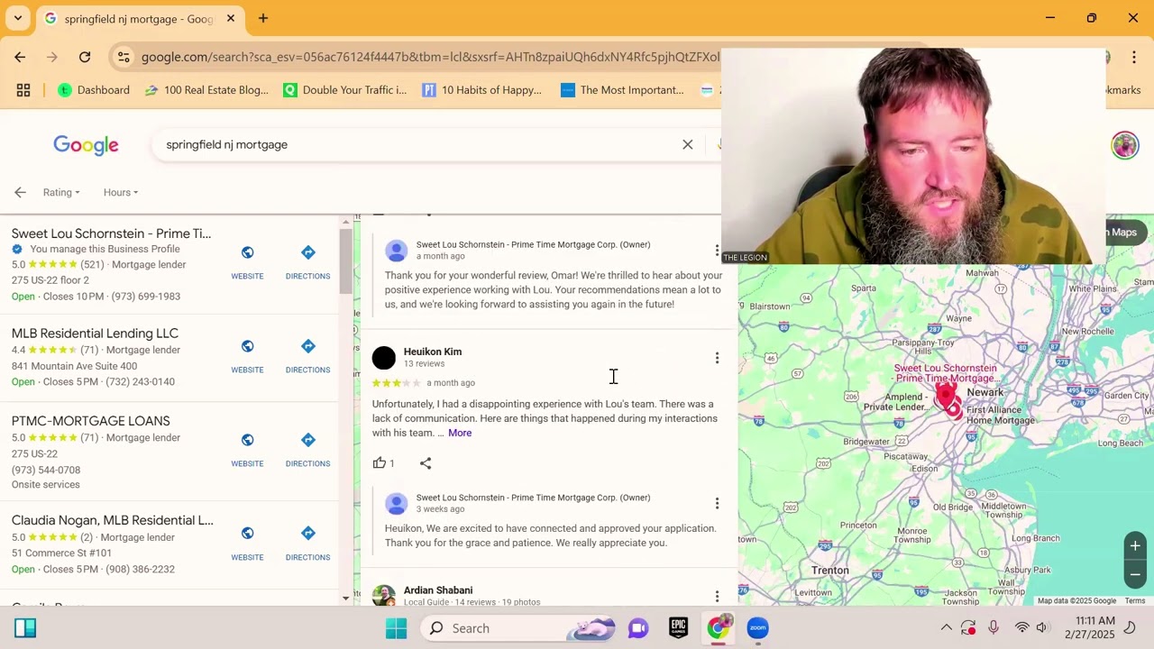This screenshot has width=1154, height=649.
Task: Expand Heuikon Kim review with More
Action: 460,433
